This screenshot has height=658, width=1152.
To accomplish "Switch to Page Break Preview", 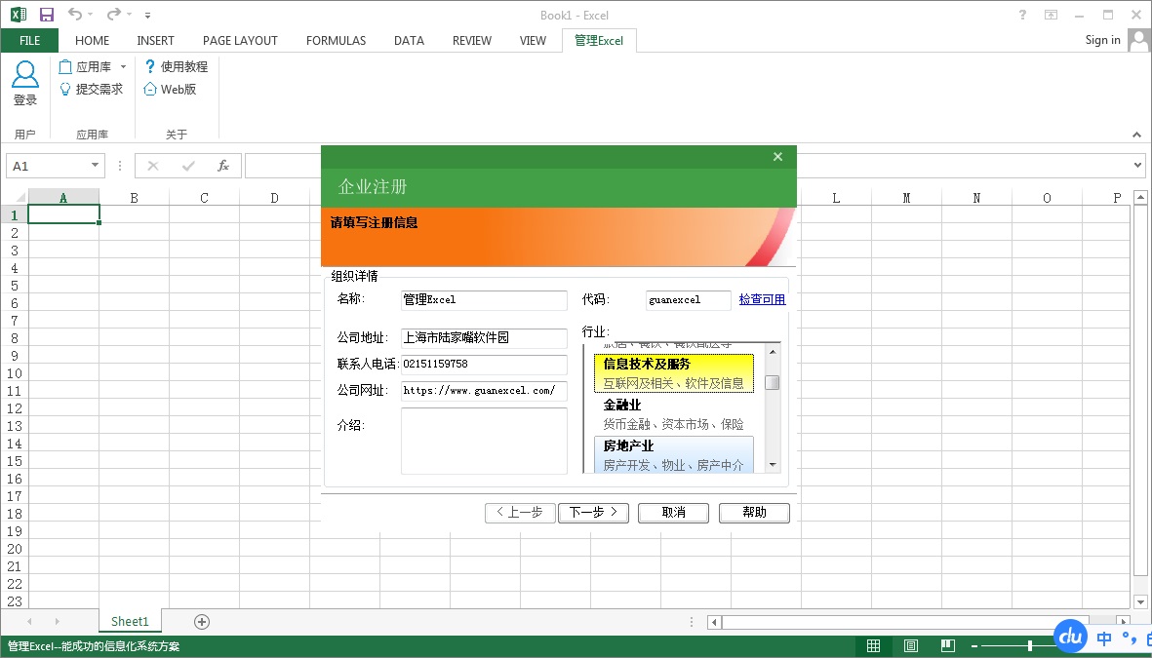I will pyautogui.click(x=948, y=646).
